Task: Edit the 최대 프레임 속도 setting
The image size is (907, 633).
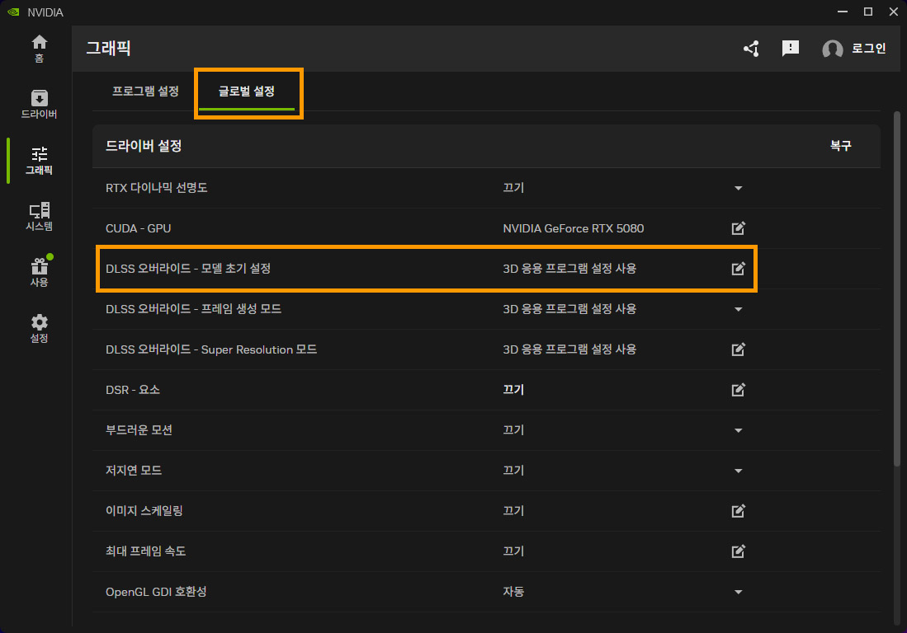Action: click(738, 551)
